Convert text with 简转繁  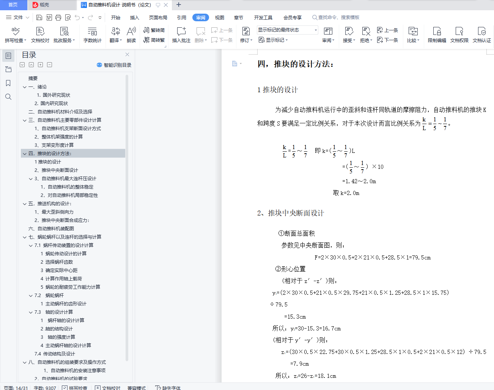154,40
